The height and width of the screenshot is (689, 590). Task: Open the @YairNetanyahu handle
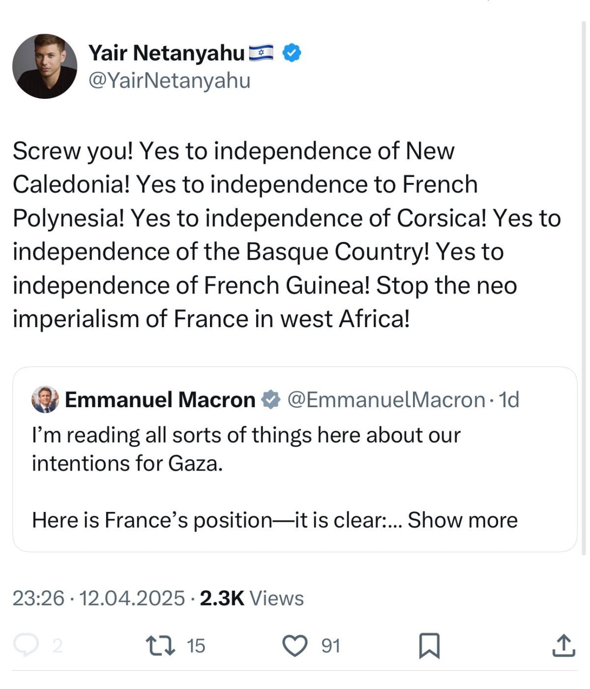pyautogui.click(x=169, y=80)
